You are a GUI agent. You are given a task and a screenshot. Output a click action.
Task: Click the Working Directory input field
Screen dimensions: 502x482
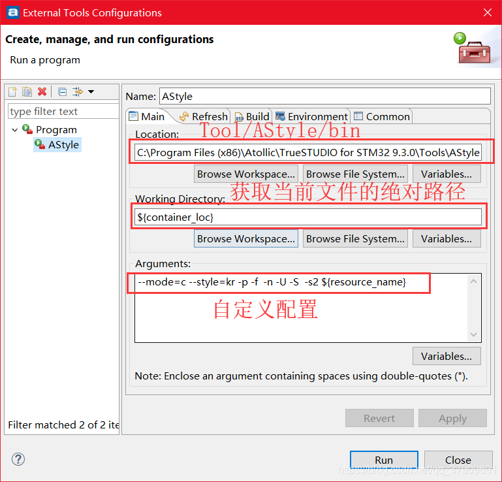pyautogui.click(x=308, y=217)
